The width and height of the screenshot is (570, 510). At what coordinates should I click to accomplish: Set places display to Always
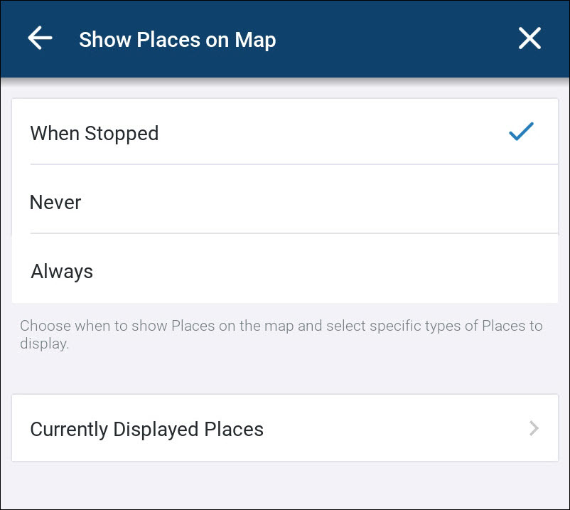pos(284,271)
